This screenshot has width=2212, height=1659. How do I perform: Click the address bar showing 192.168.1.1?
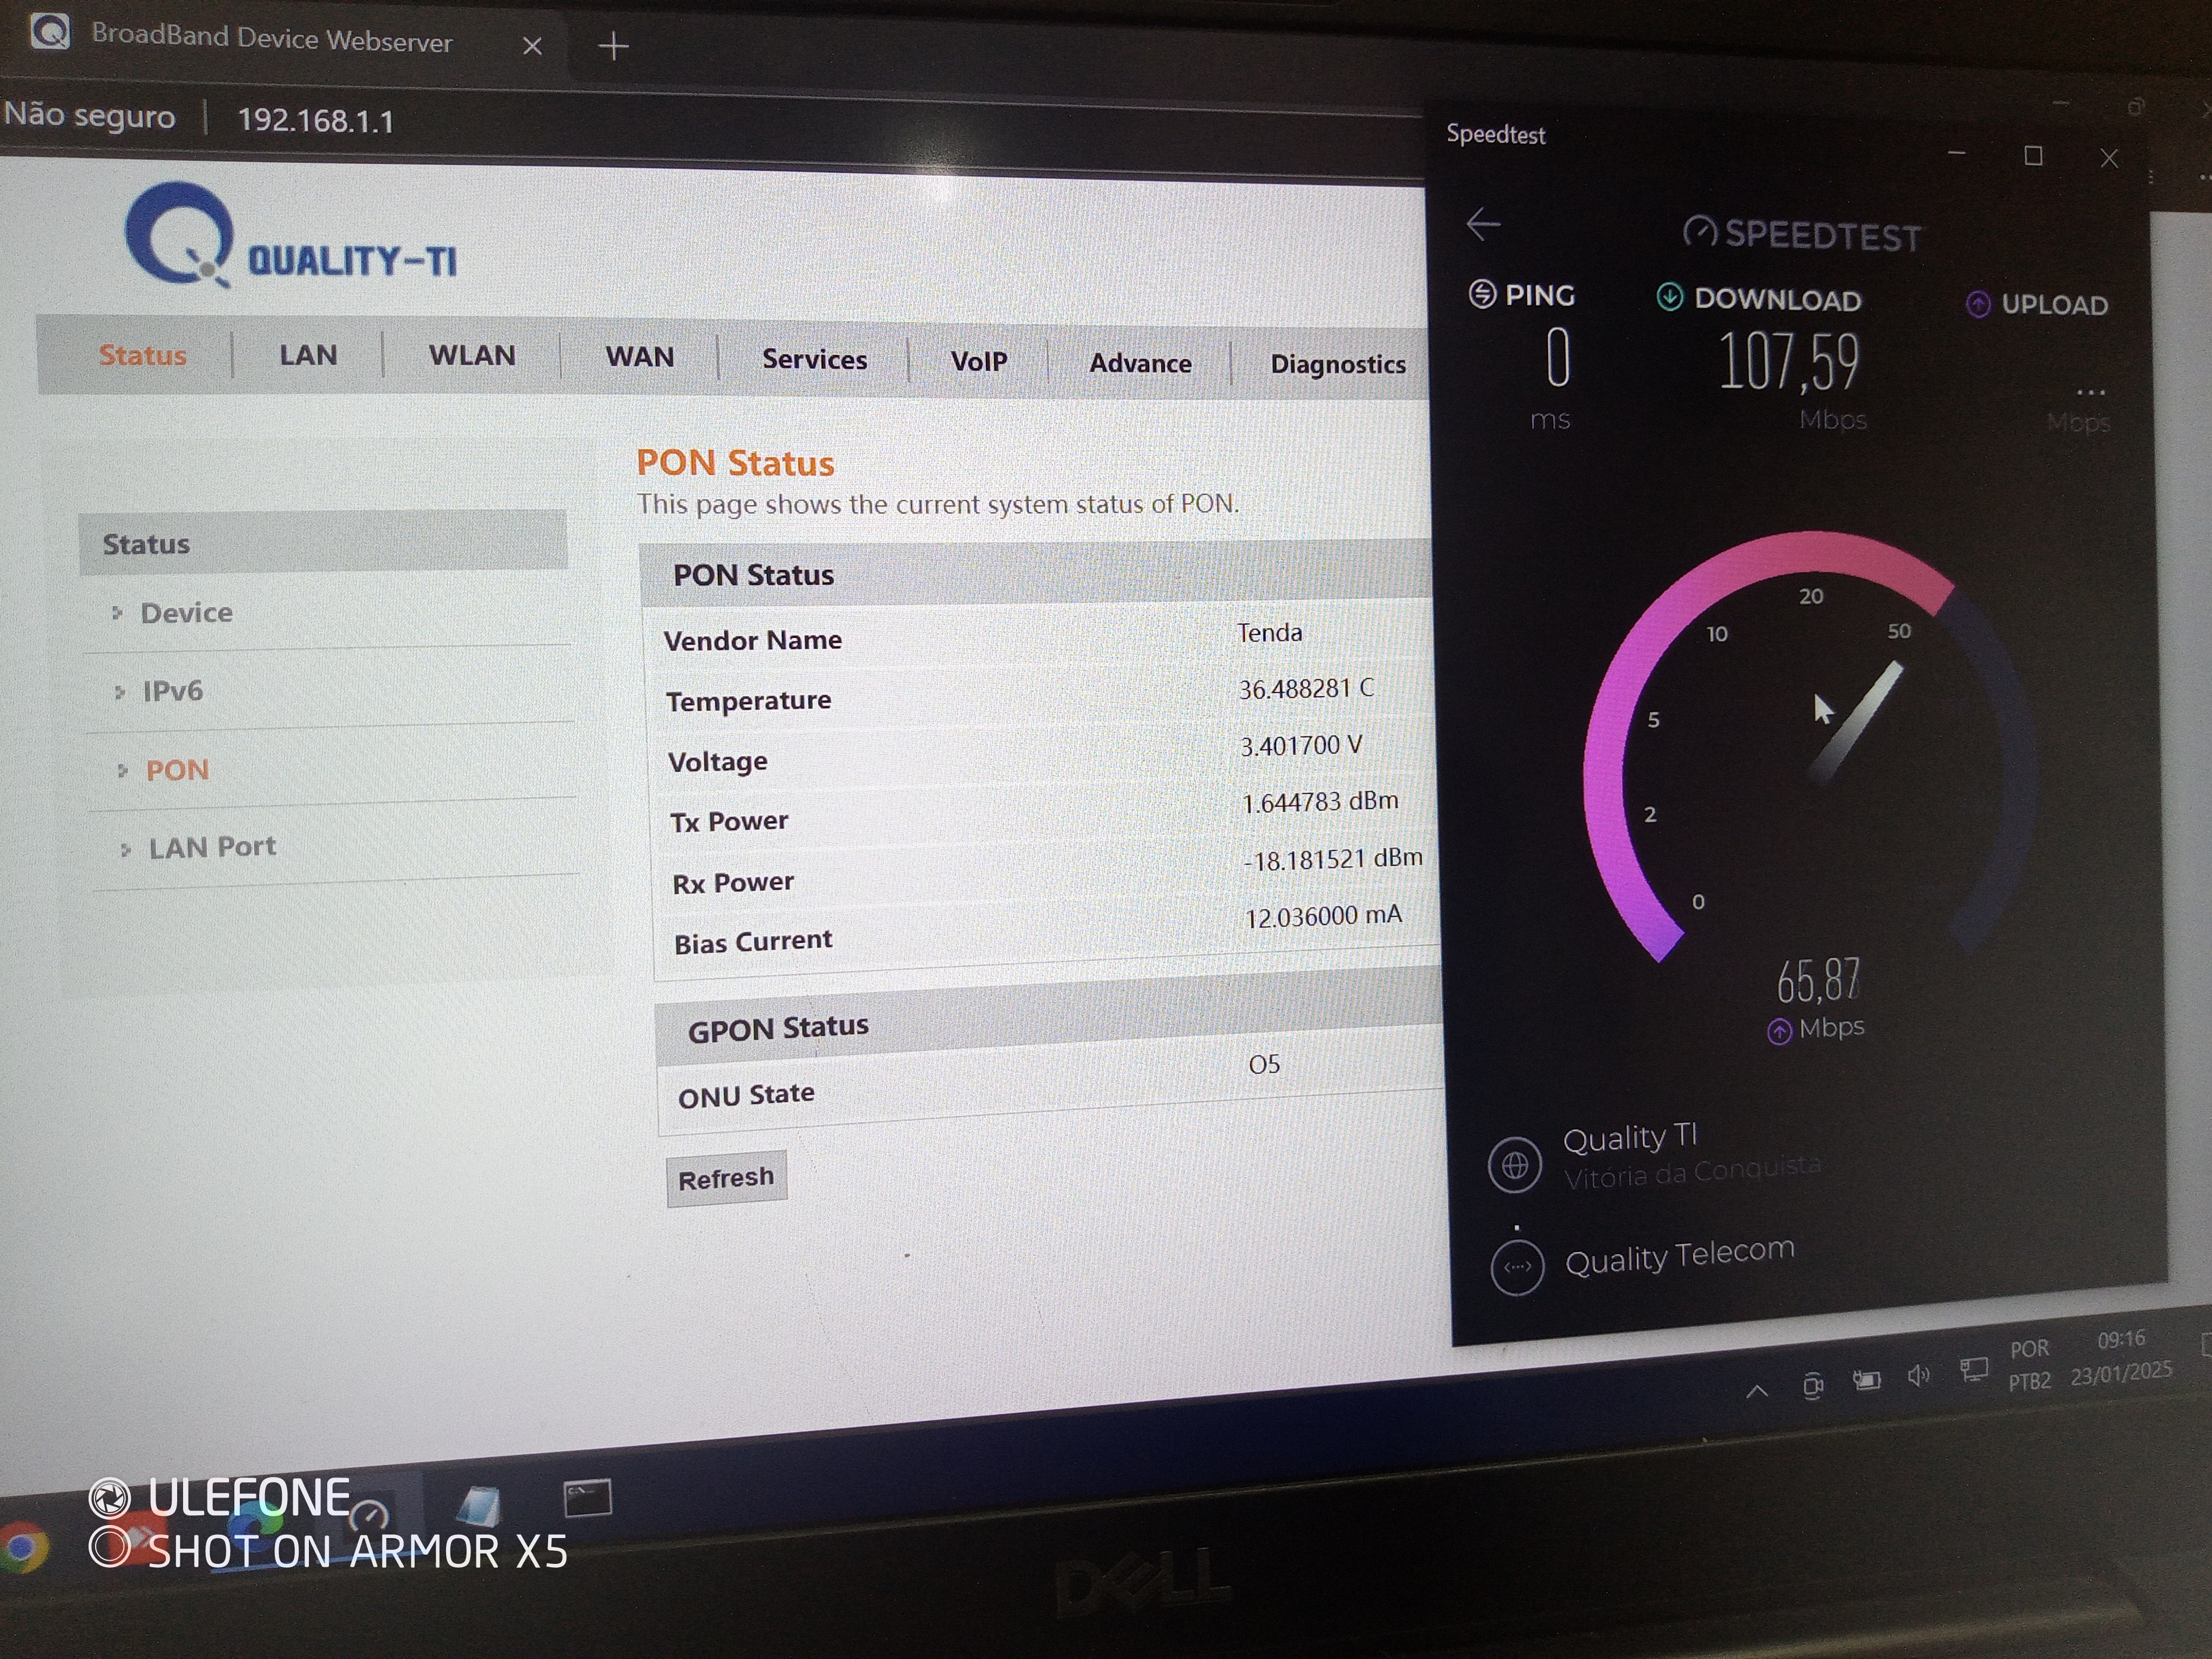[315, 121]
